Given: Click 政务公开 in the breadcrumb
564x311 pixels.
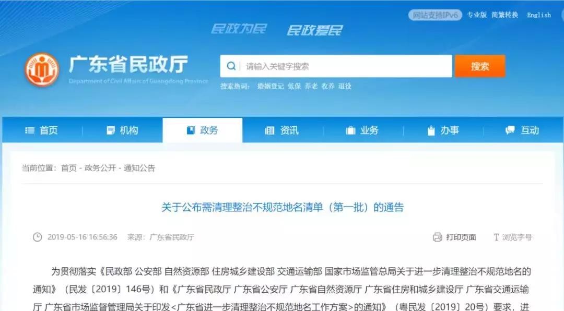Looking at the screenshot, I should tap(100, 168).
